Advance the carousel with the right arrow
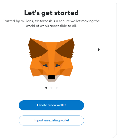Viewport: 119px width, 140px height. 99,50
